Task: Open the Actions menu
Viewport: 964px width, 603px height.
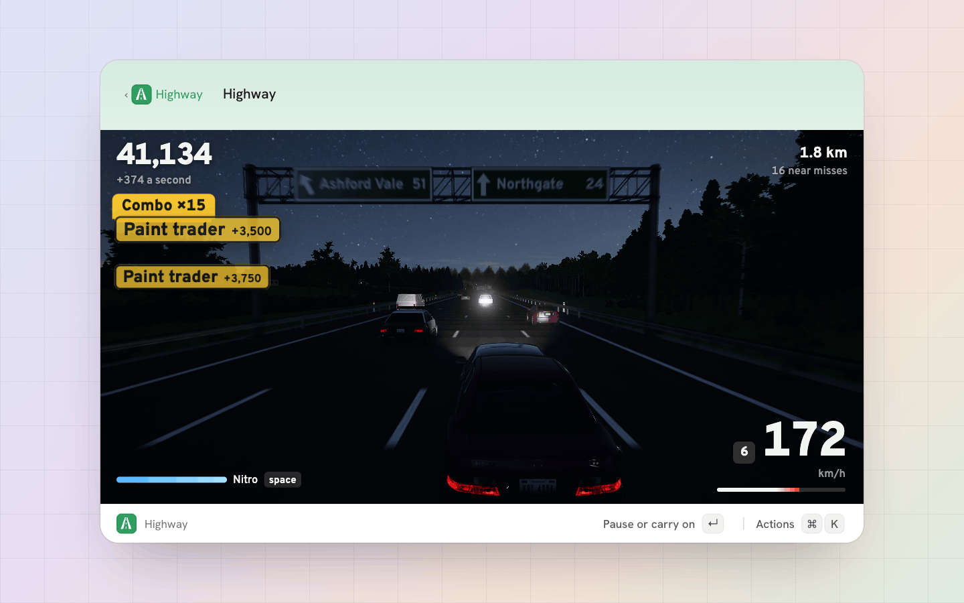Action: [x=775, y=524]
